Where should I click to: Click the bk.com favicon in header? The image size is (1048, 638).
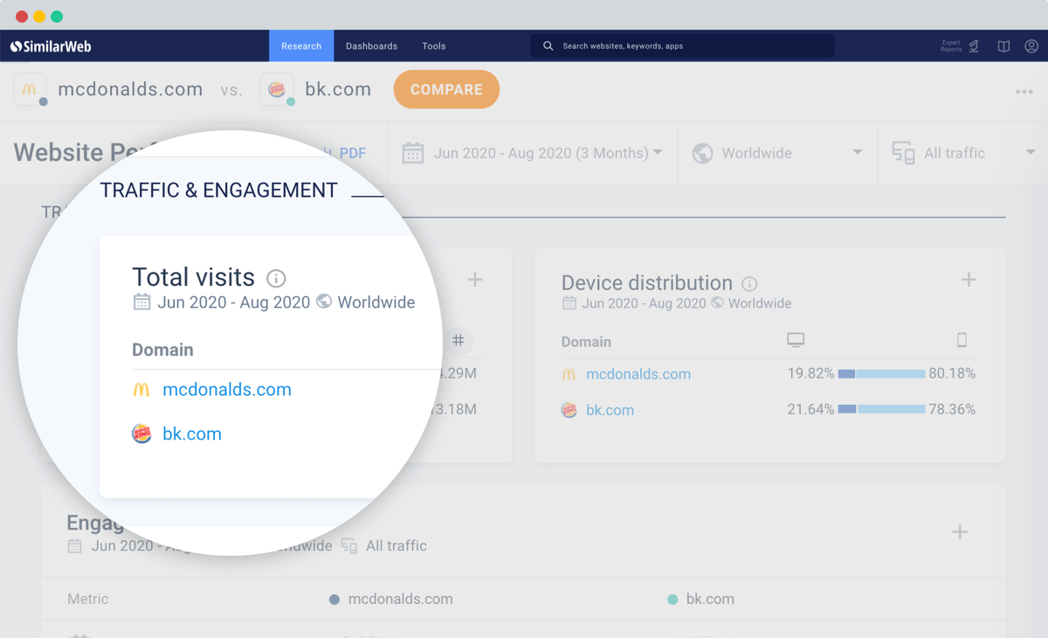click(x=277, y=89)
